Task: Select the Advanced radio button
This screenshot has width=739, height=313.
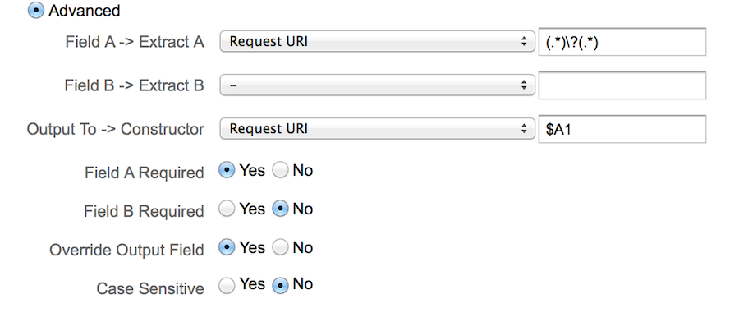Action: (x=36, y=11)
